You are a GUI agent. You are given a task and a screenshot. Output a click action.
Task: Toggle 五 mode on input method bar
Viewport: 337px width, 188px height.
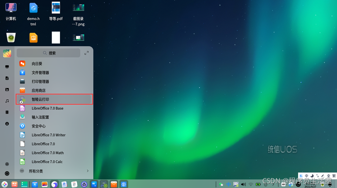[x=301, y=176]
